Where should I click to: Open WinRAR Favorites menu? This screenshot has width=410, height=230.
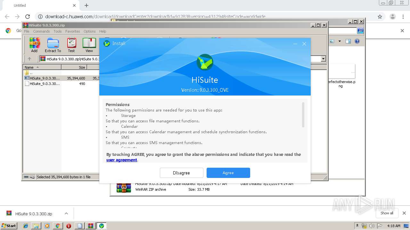[x=73, y=31]
